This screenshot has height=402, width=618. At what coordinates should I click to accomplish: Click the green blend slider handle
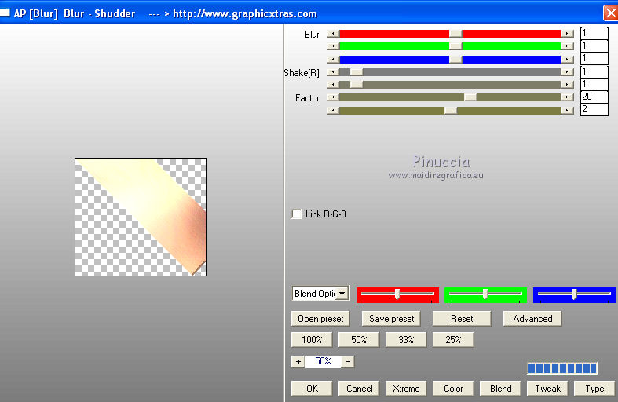click(485, 294)
